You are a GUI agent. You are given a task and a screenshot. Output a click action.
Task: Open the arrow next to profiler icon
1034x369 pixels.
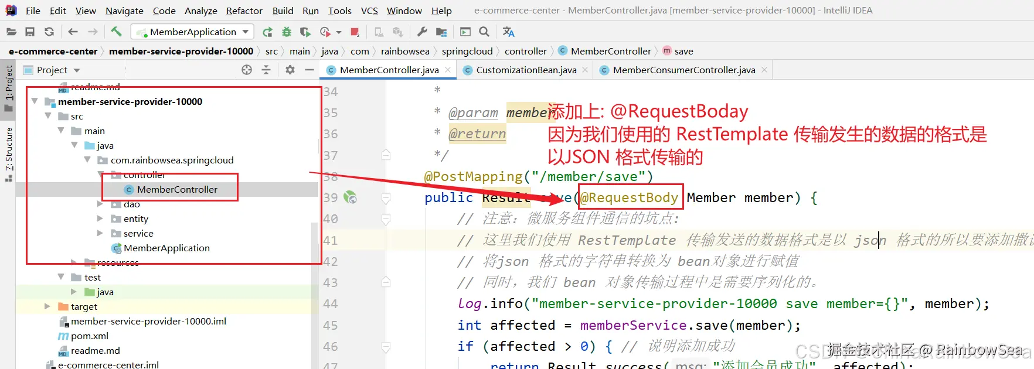(x=339, y=32)
